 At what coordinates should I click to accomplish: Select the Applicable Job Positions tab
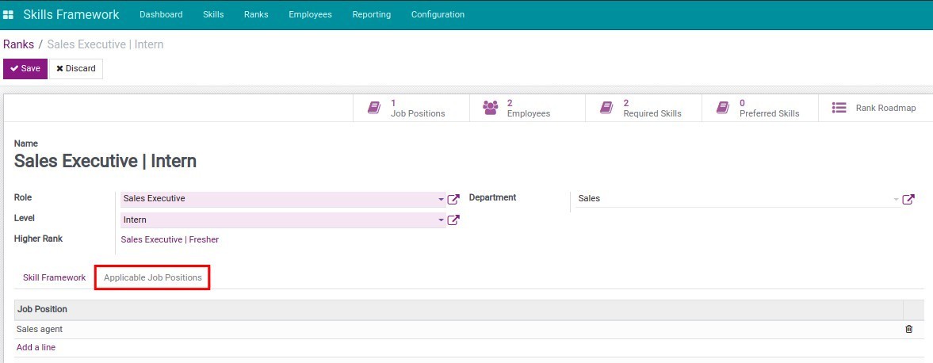pos(153,277)
